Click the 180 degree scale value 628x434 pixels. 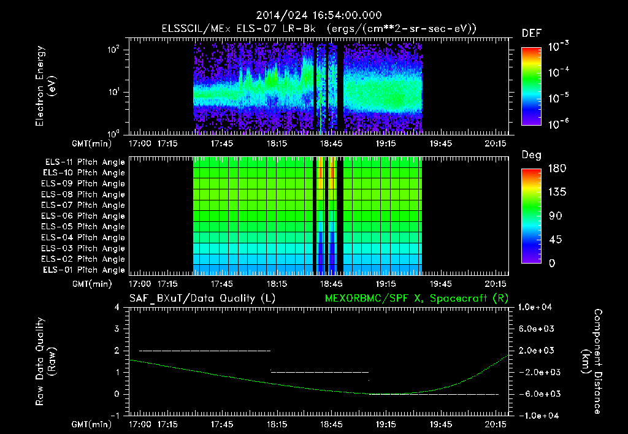[557, 168]
